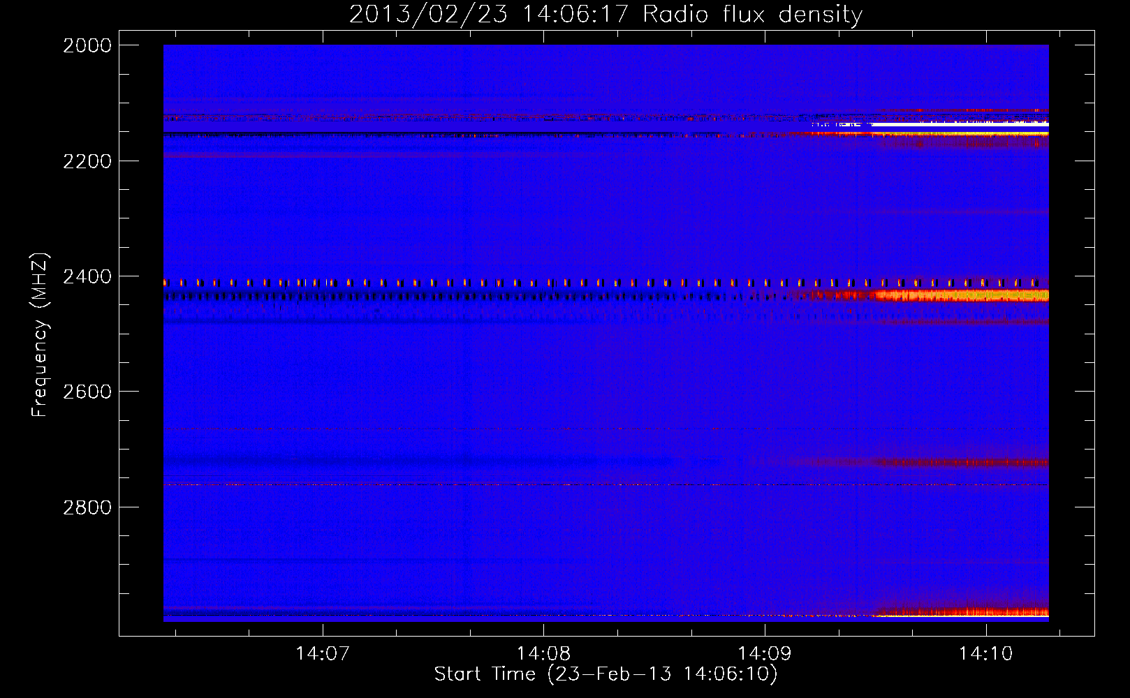Click the '2600' frequency axis label

87,392
